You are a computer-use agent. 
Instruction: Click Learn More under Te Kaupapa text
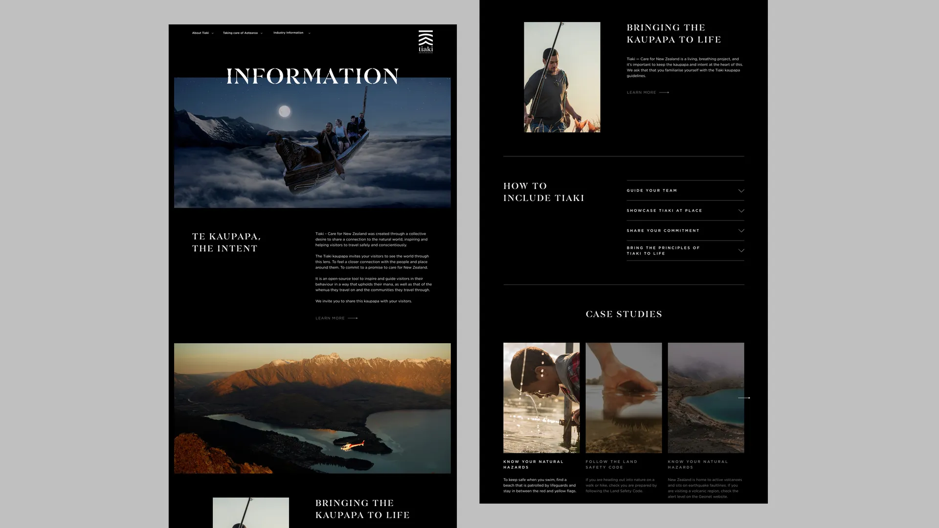pyautogui.click(x=330, y=318)
